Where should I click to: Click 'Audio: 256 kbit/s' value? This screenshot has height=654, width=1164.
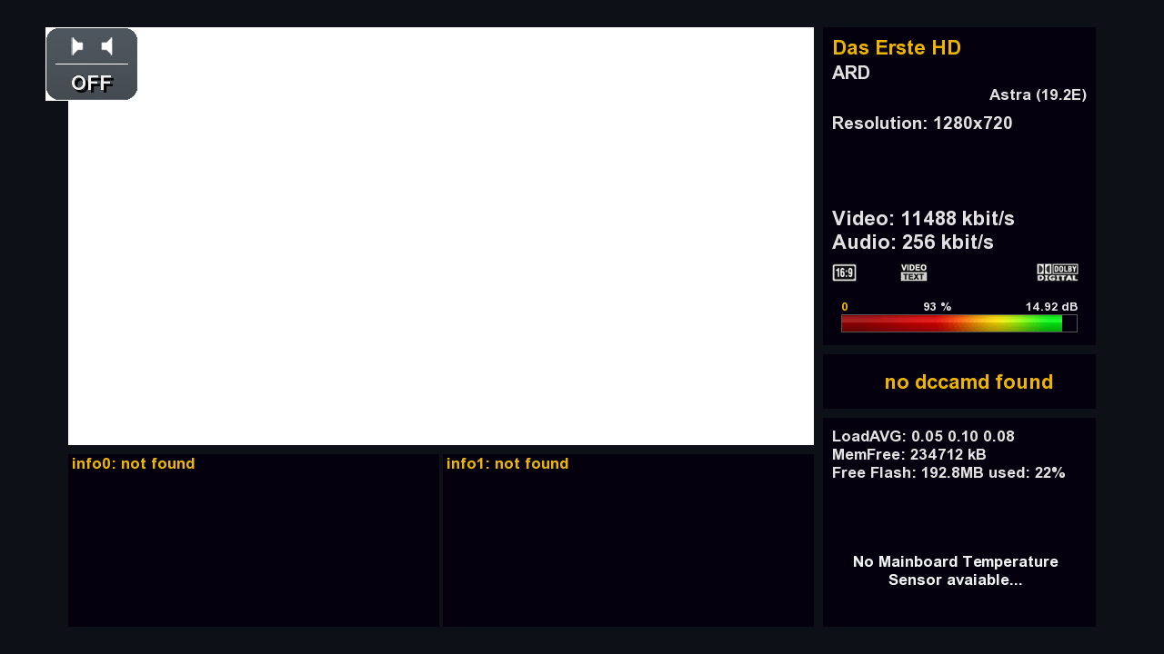913,243
